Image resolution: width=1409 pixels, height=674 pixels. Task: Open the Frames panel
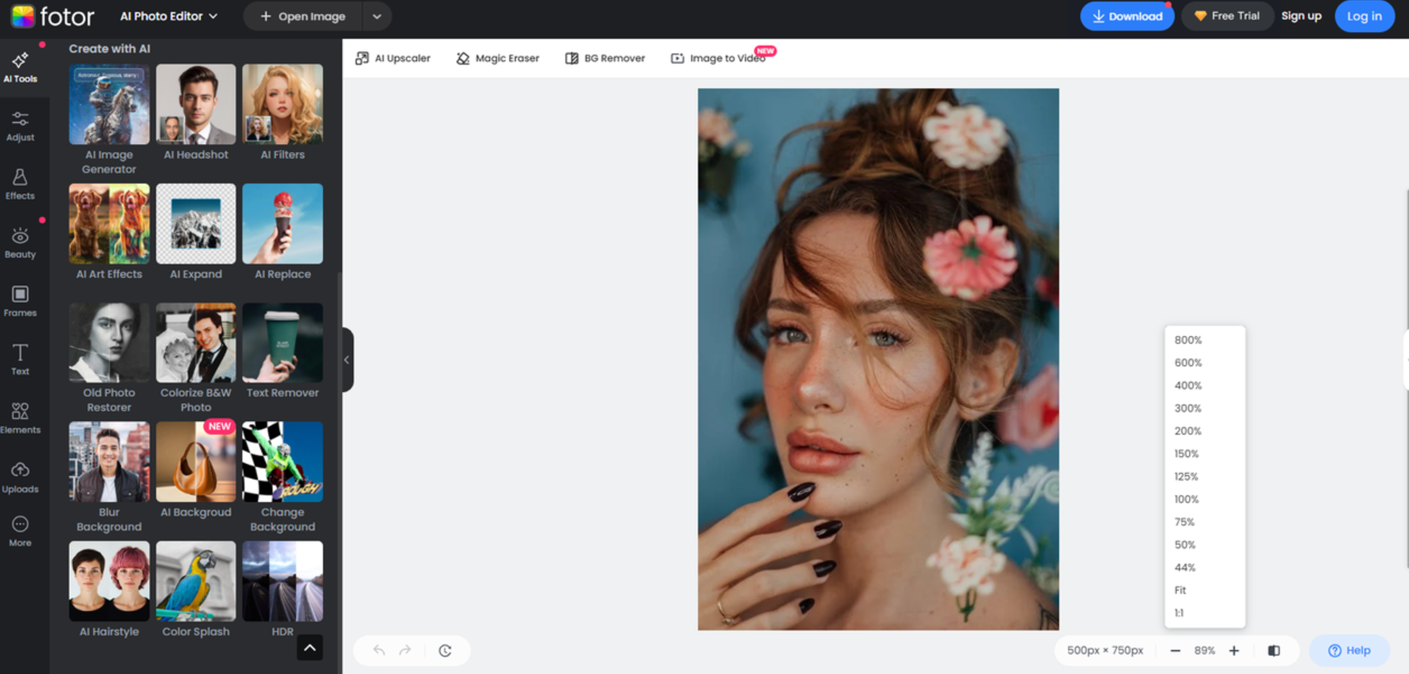[x=21, y=302]
